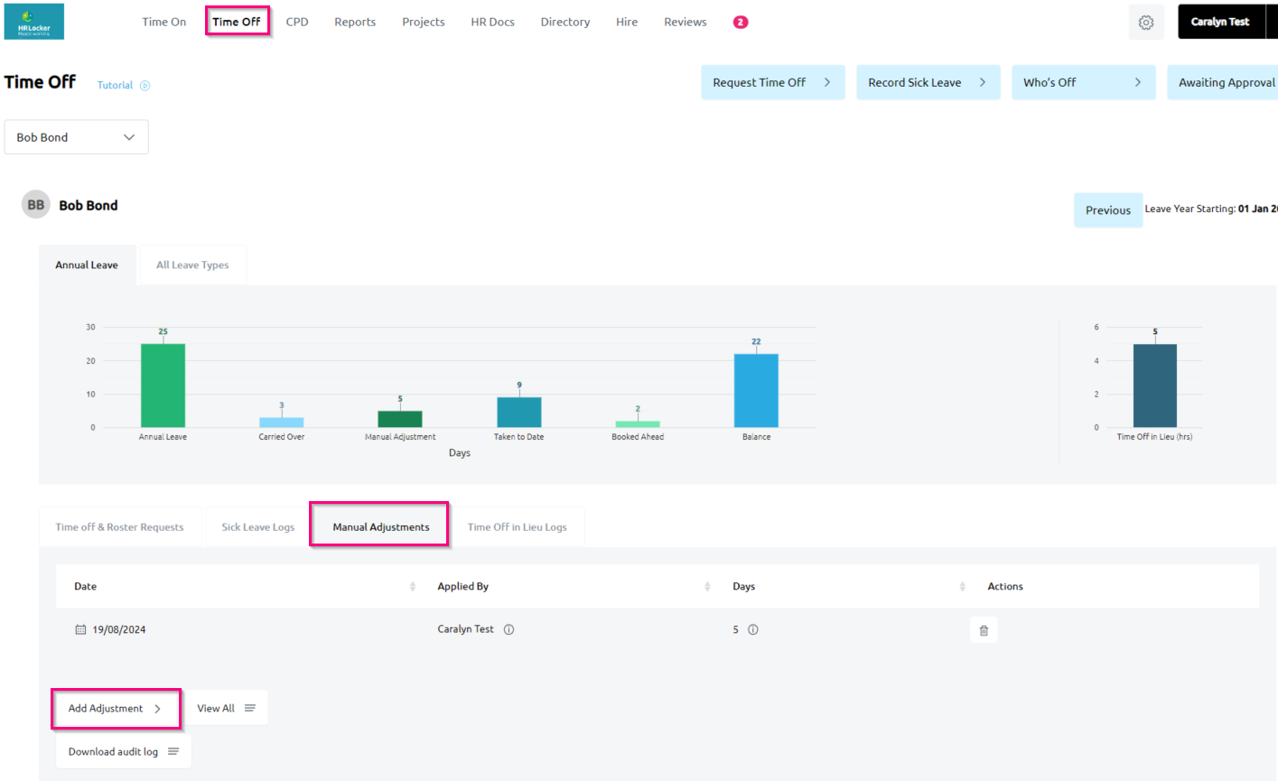Sort the table by Date column

tap(413, 587)
